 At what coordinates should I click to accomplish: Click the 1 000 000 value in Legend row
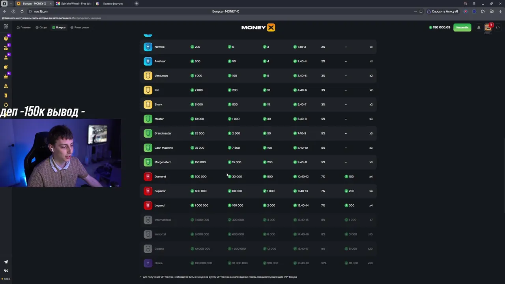(200, 206)
